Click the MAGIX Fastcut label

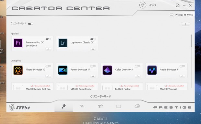pos(123,89)
